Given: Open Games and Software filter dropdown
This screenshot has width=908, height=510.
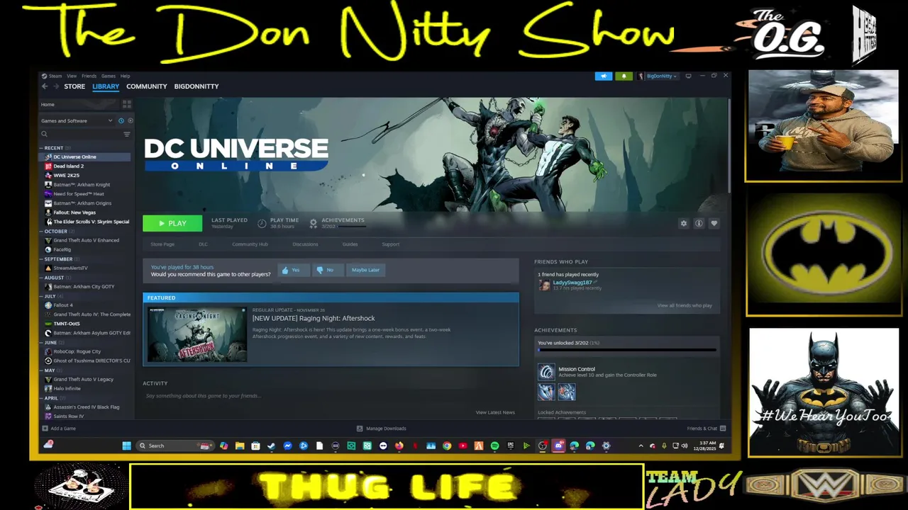Looking at the screenshot, I should click(x=77, y=120).
